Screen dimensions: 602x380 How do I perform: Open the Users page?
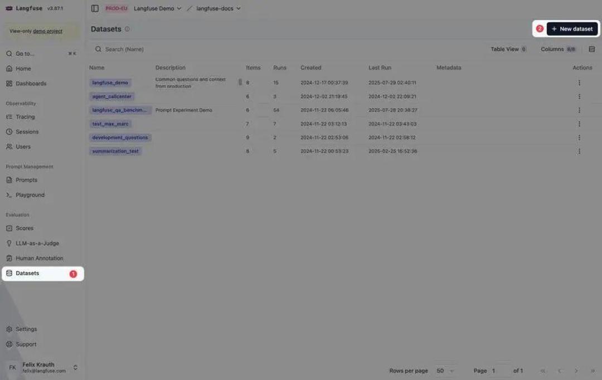[41, 147]
